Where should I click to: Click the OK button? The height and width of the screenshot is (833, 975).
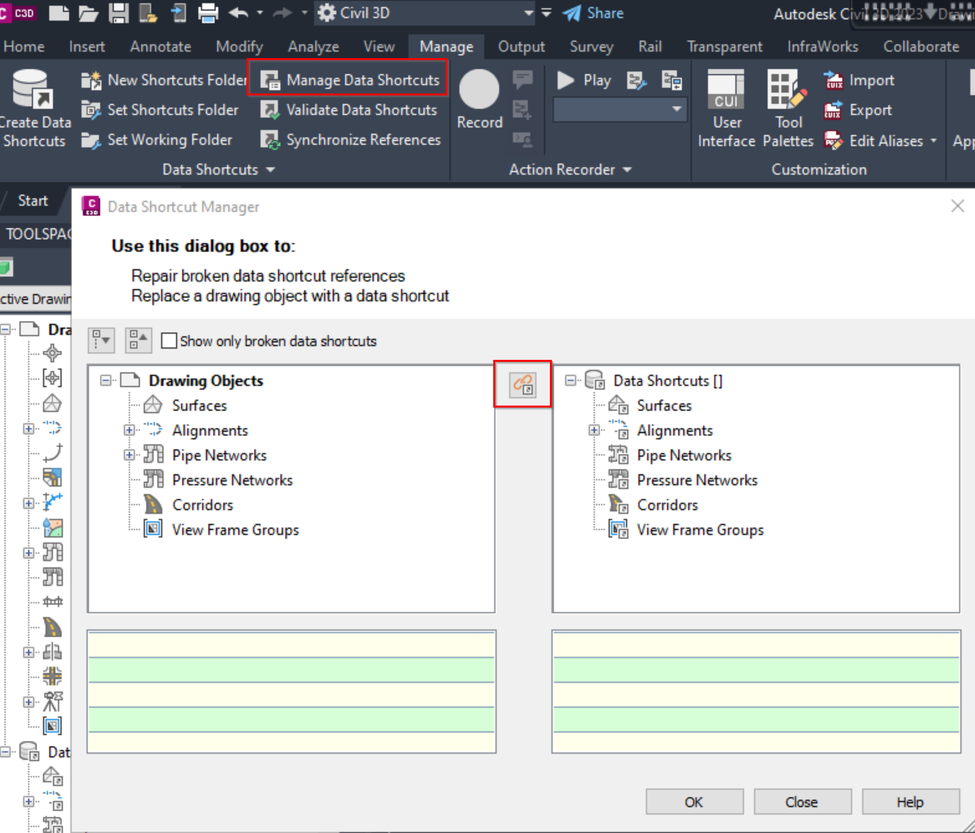694,802
